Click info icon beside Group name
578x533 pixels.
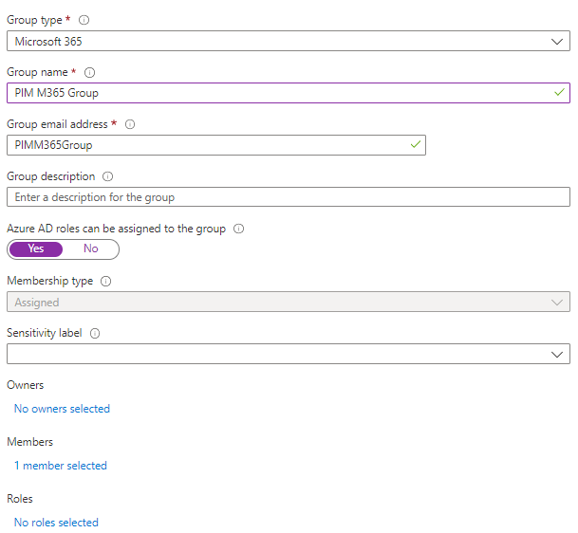point(90,72)
